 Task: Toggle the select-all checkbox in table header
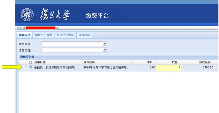point(30,62)
